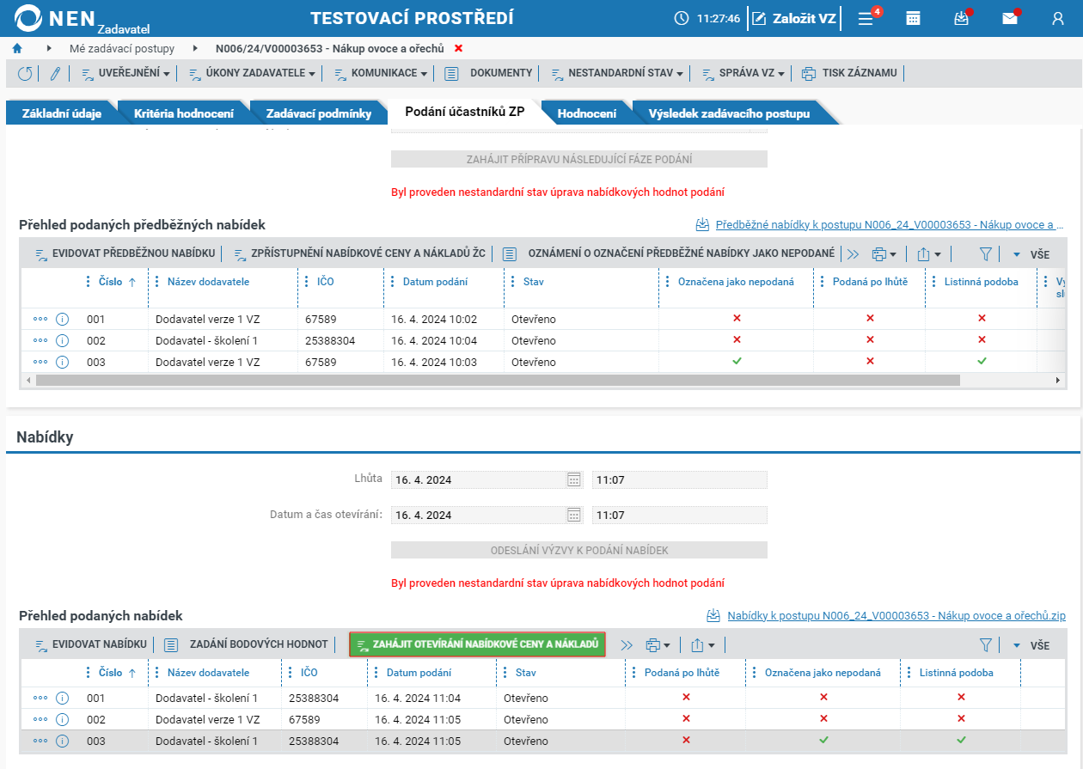
Task: Open print dropdown in preliminary offers toolbar
Action: (884, 254)
